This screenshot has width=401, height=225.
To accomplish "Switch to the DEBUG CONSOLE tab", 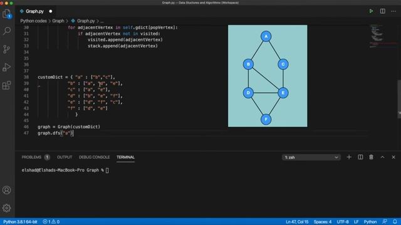I will point(94,157).
